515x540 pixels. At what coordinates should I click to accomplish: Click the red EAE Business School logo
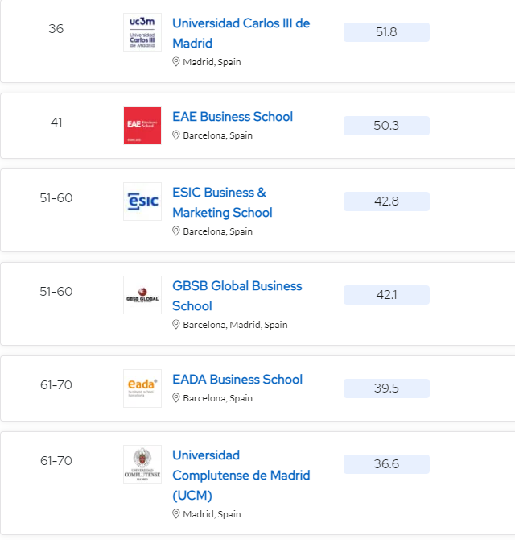pyautogui.click(x=142, y=126)
